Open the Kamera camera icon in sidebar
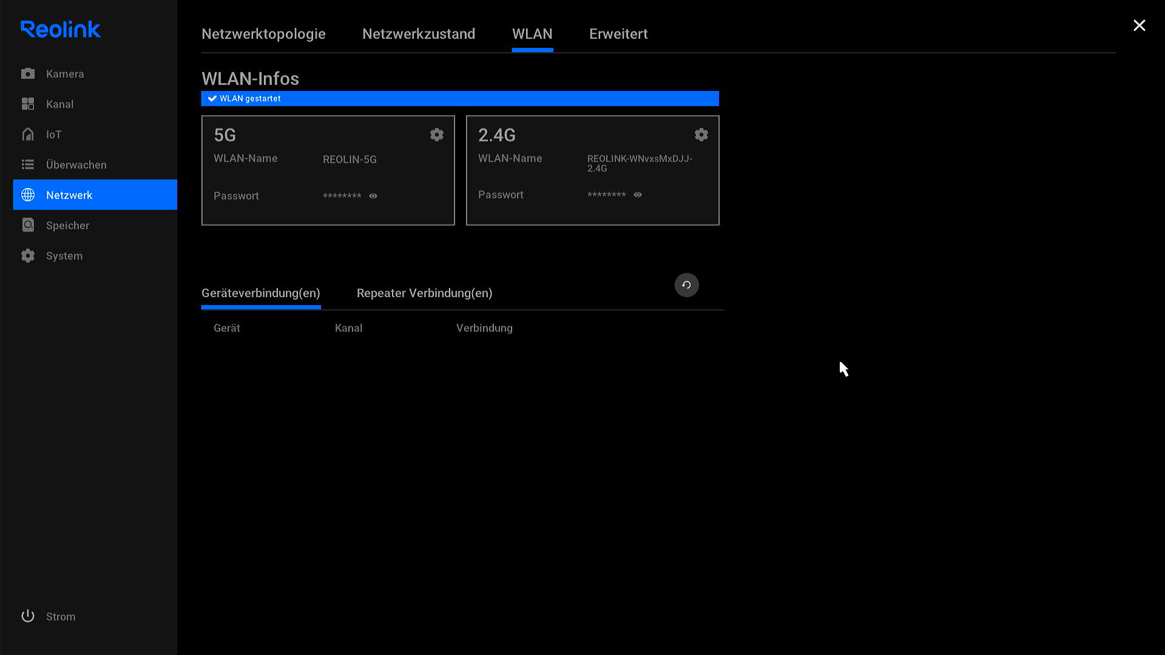This screenshot has height=655, width=1165. (x=28, y=73)
